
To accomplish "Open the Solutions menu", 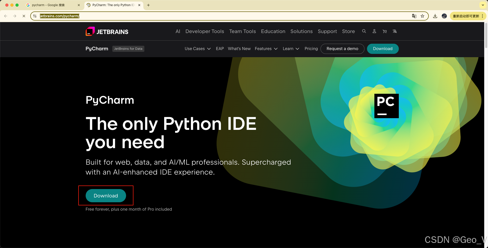I will [301, 31].
